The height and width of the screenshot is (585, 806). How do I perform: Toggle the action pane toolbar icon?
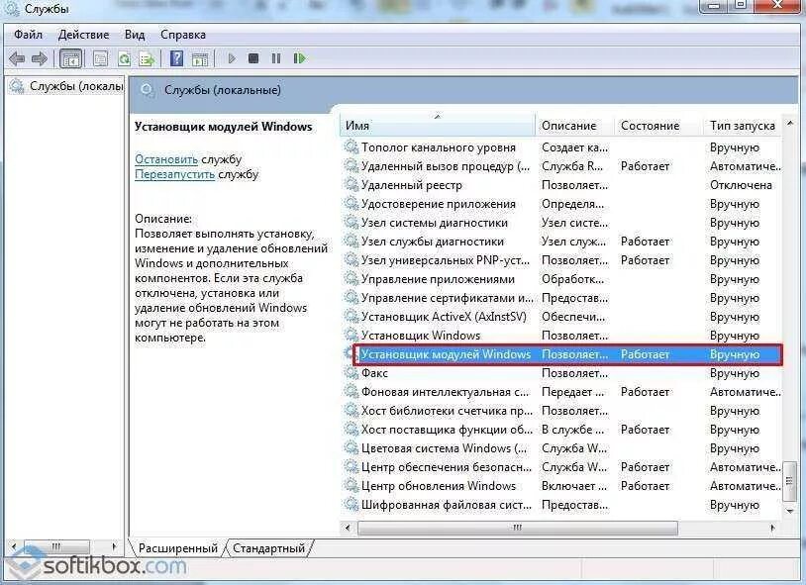200,58
